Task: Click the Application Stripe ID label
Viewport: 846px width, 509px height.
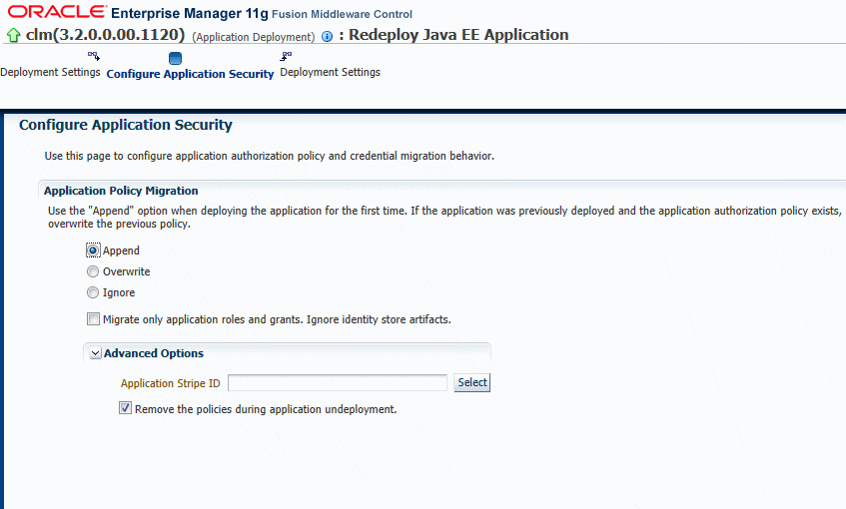Action: 171,383
